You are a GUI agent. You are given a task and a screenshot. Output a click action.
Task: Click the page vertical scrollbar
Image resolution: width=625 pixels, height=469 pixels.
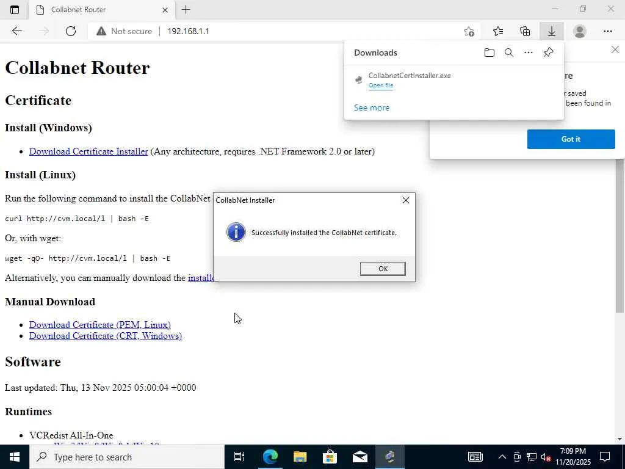click(x=620, y=235)
